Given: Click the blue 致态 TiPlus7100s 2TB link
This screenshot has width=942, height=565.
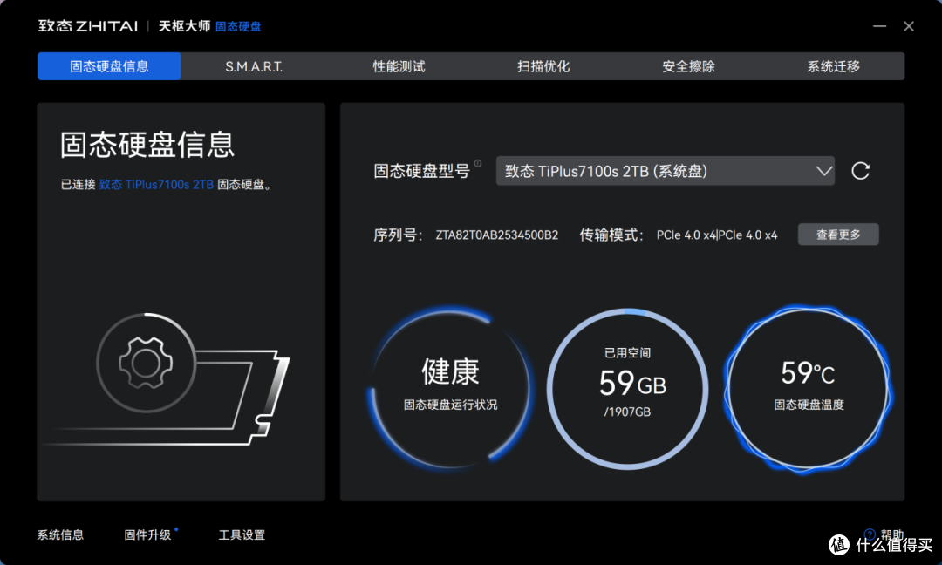Looking at the screenshot, I should 156,185.
